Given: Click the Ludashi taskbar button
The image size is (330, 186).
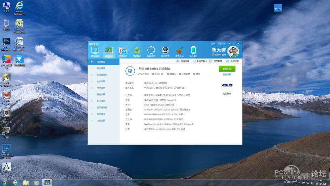Looking at the screenshot, I should tap(47, 183).
